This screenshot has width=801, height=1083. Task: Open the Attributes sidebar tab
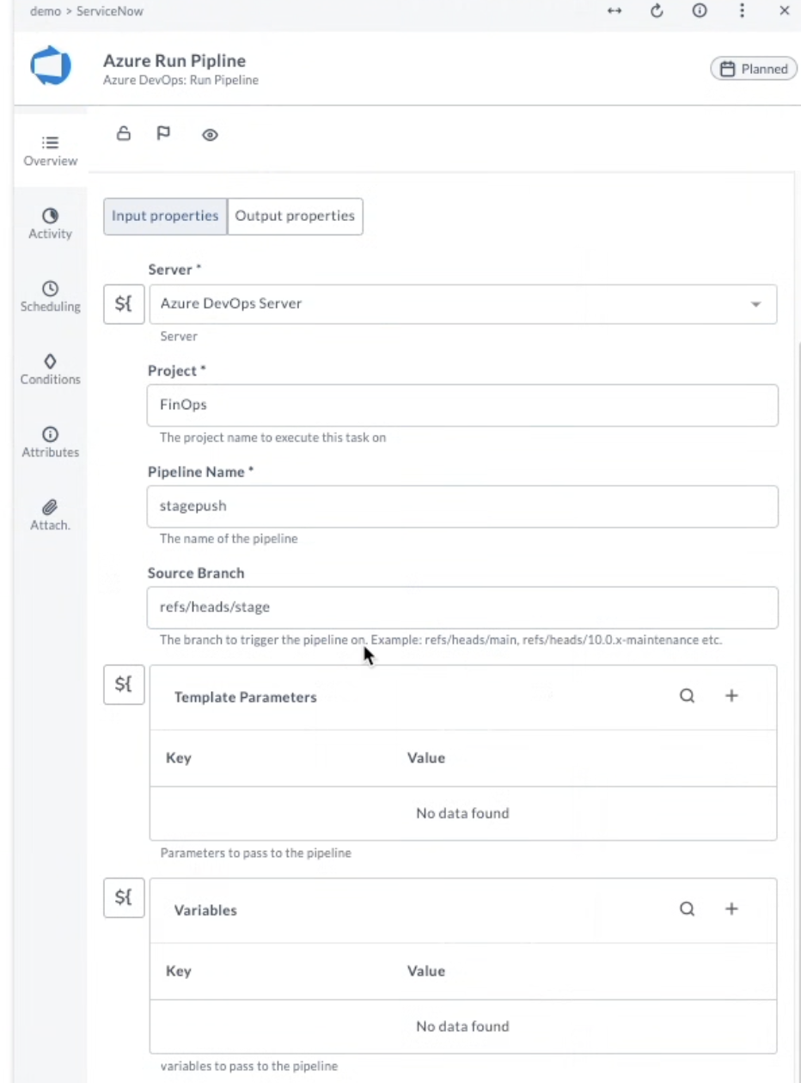coord(51,443)
